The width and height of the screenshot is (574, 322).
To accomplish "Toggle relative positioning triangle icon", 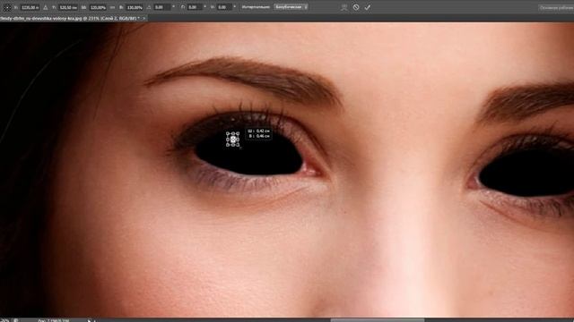I will (46, 7).
